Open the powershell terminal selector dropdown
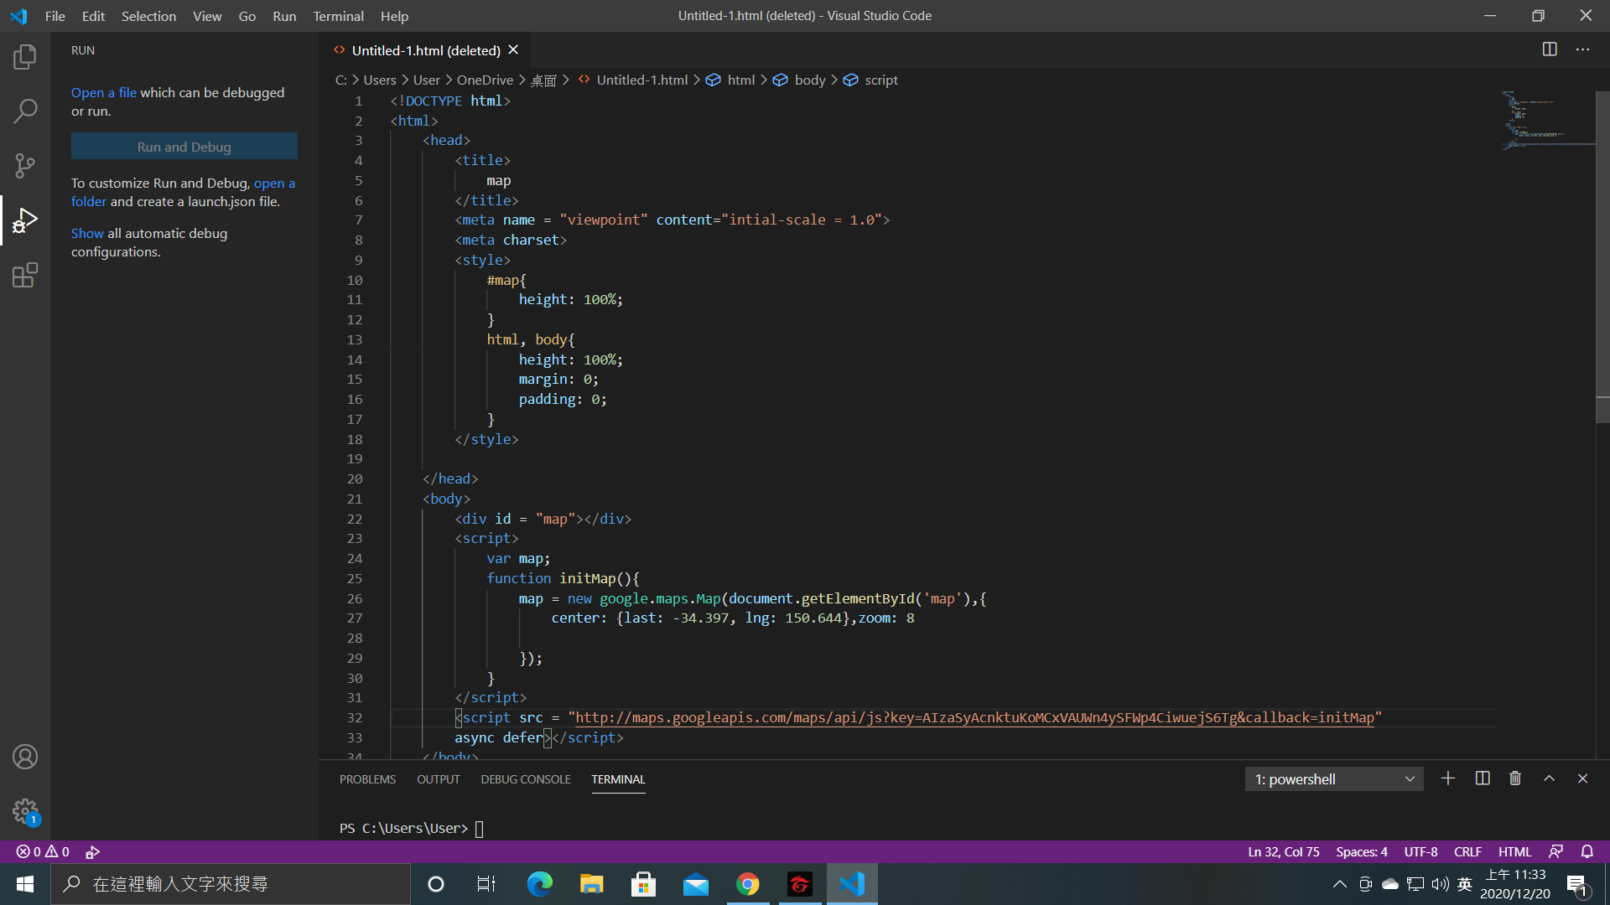Screen dimensions: 1610x905 coord(1334,779)
